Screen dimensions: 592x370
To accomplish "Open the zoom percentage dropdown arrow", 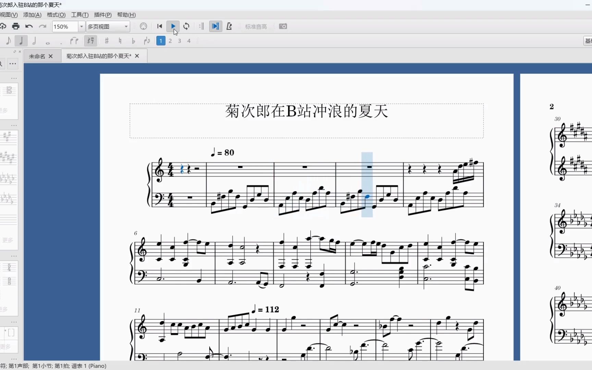I will 82,26.
